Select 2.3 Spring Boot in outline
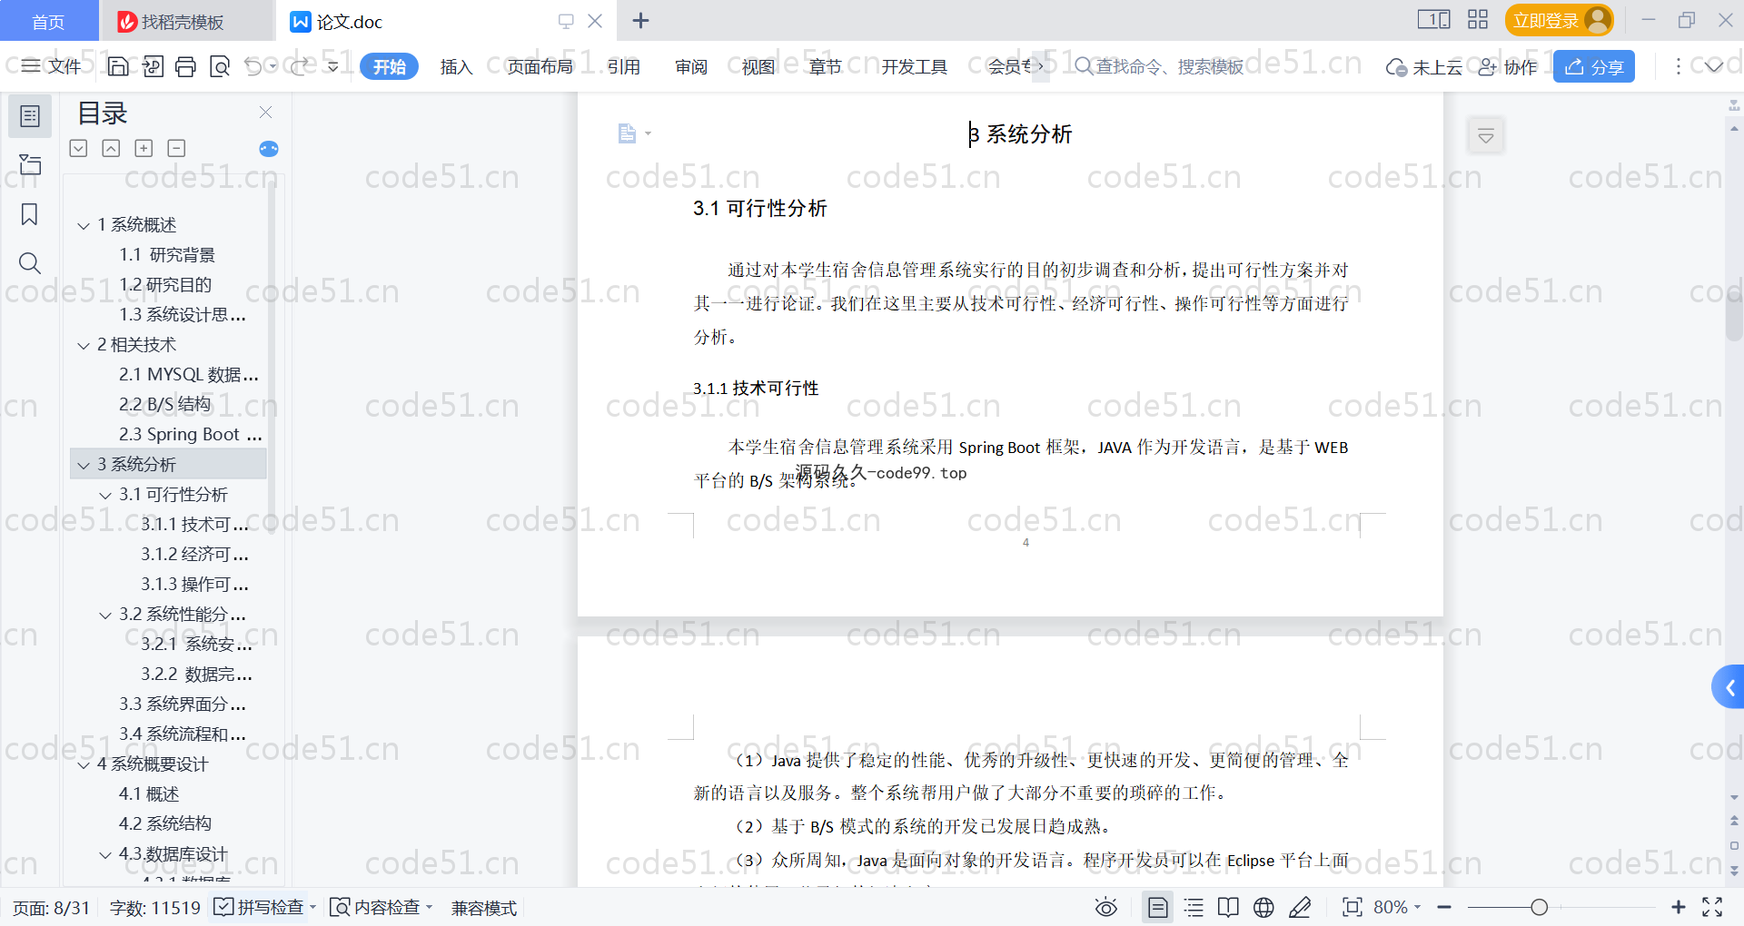The width and height of the screenshot is (1744, 926). [190, 435]
